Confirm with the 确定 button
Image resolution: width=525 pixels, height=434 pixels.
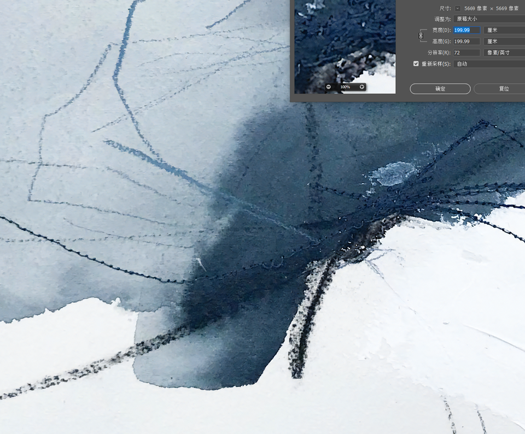pos(440,89)
